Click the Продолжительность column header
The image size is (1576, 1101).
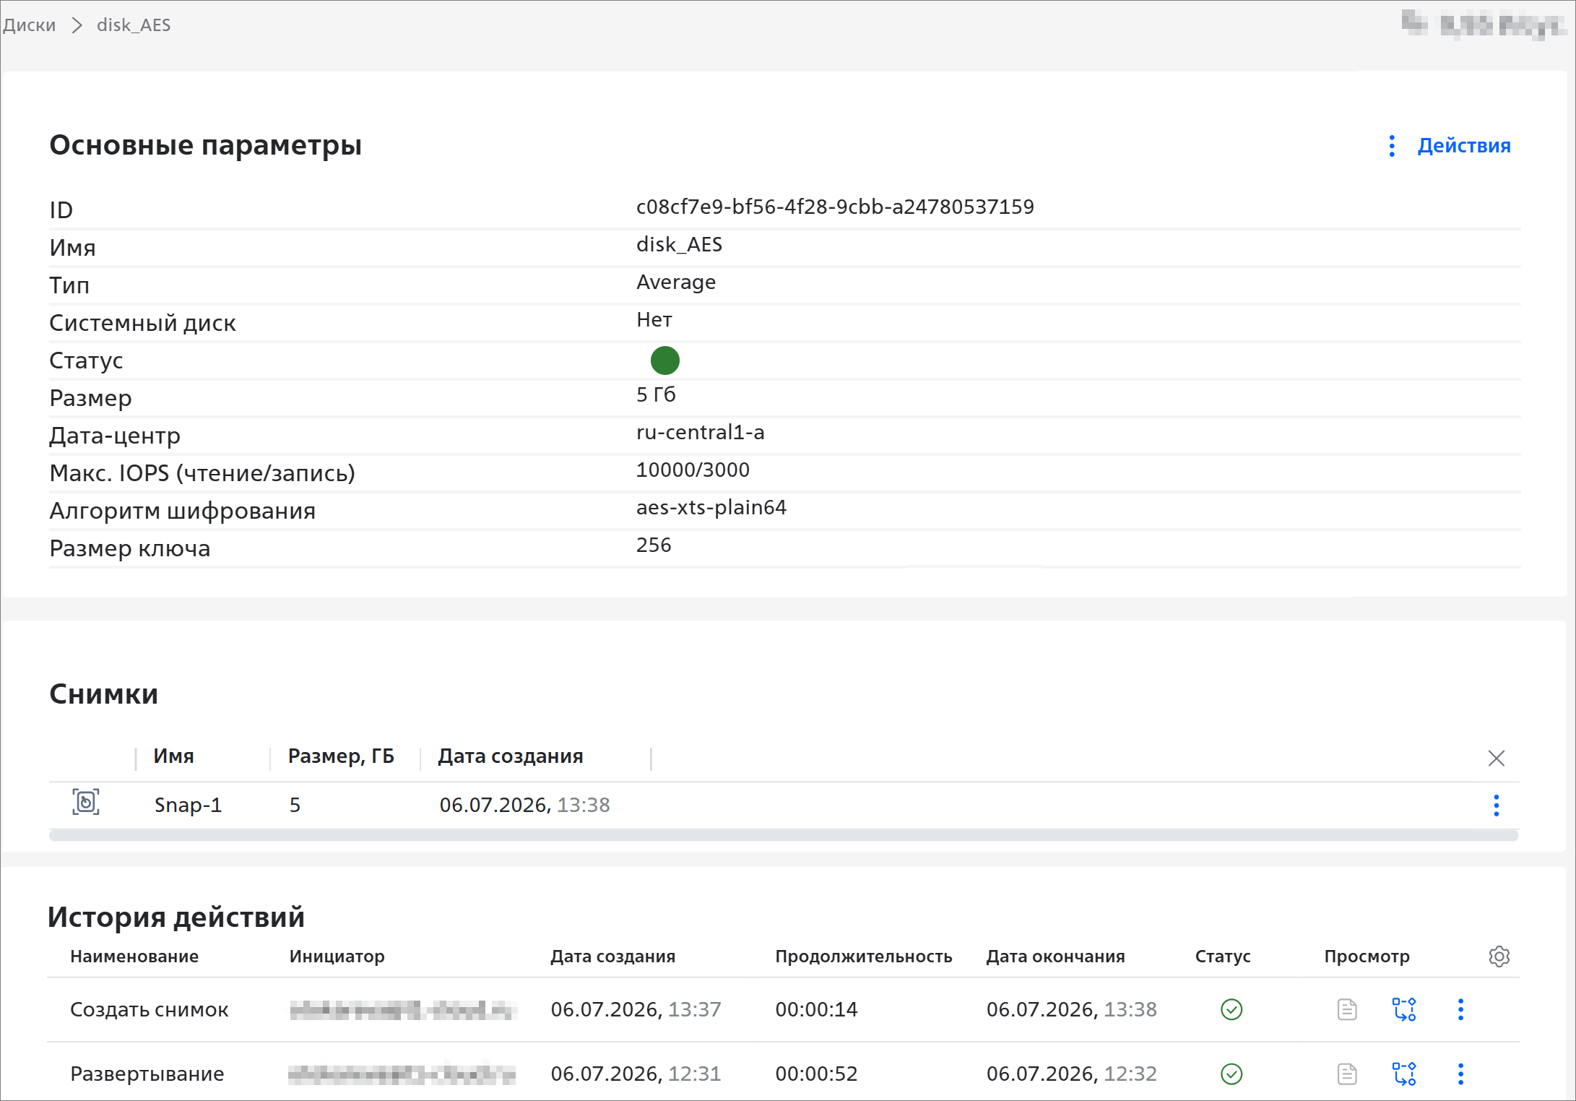pyautogui.click(x=864, y=957)
